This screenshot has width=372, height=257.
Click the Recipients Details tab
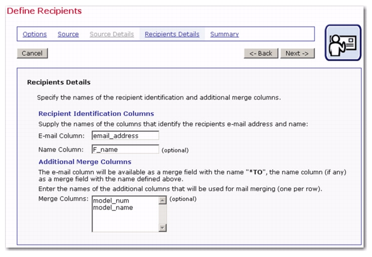(172, 34)
